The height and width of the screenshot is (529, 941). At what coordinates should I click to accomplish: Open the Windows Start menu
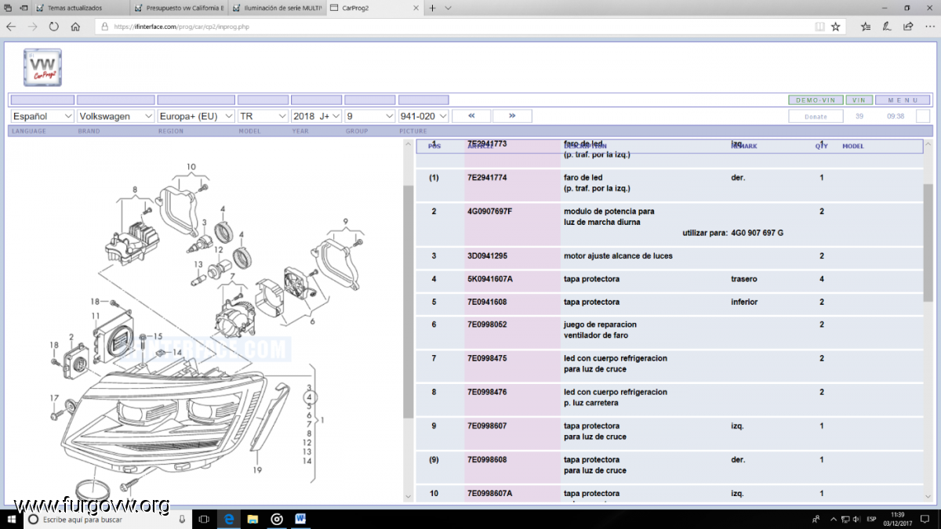[x=11, y=519]
